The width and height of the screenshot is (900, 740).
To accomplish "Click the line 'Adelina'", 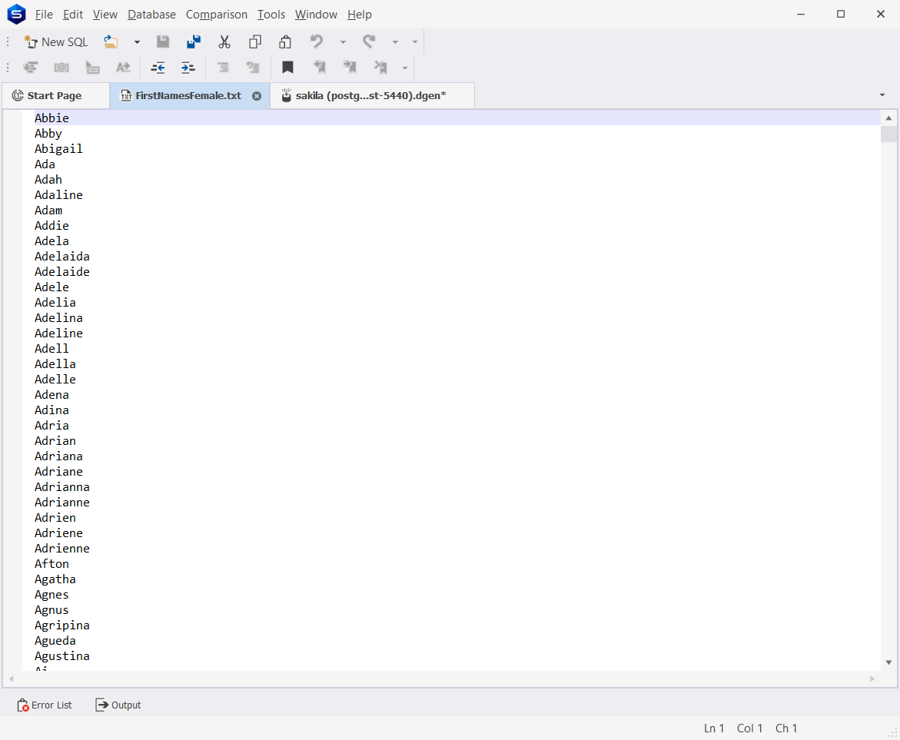I will coord(58,318).
